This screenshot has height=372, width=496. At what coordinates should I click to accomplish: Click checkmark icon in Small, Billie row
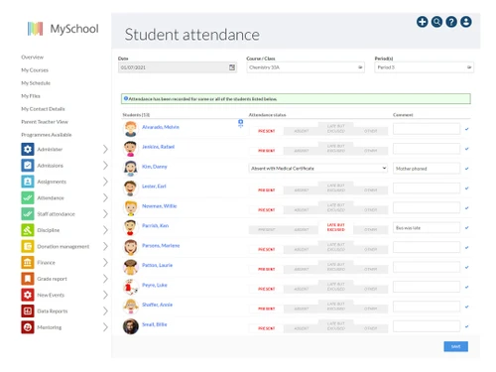466,326
